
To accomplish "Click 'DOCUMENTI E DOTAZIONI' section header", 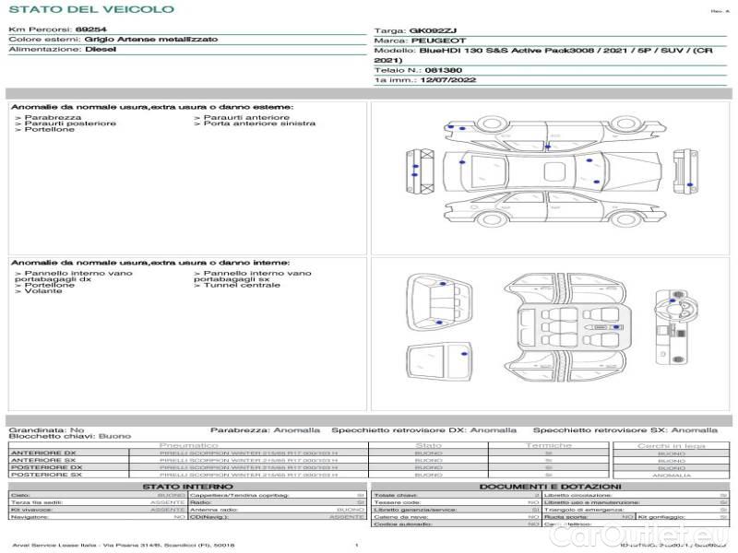I will pos(550,487).
